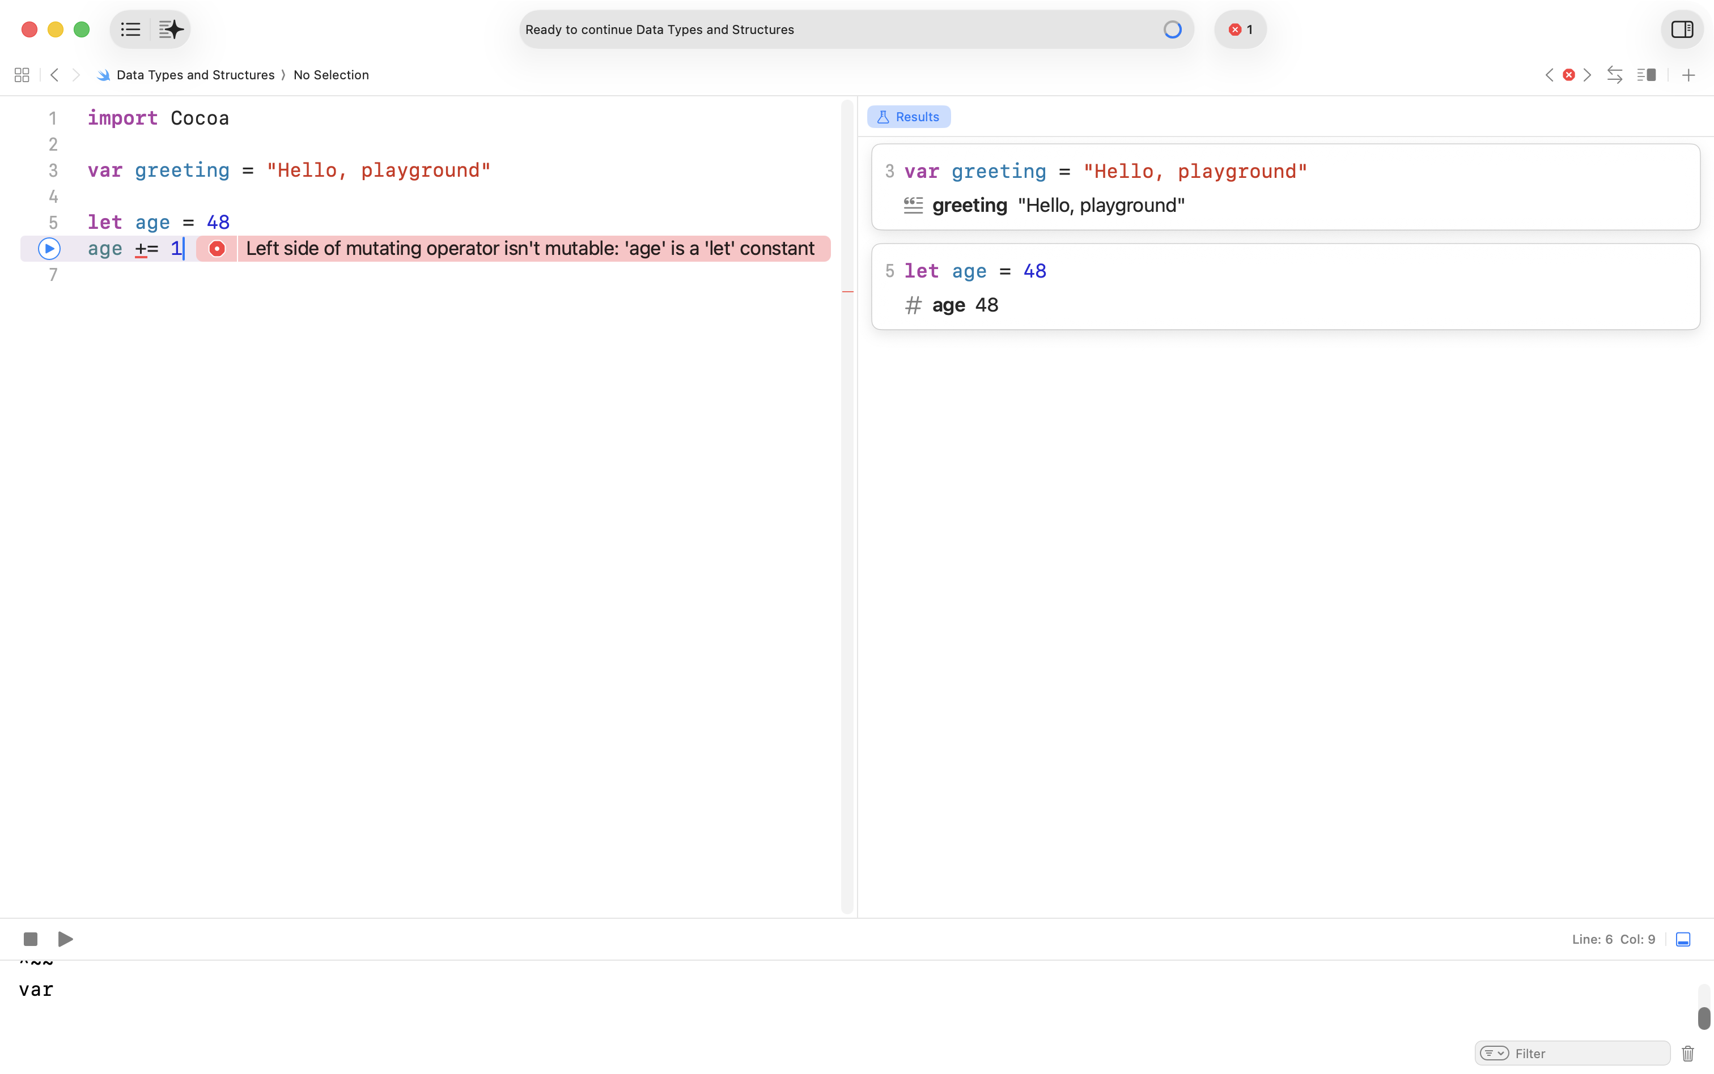Click the coding assistant sparkle icon

(171, 30)
